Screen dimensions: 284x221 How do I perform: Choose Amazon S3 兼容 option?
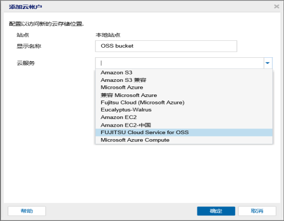tap(184, 80)
